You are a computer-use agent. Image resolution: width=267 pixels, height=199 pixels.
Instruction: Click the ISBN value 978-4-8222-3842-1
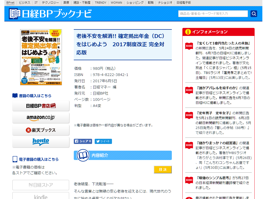point(110,75)
